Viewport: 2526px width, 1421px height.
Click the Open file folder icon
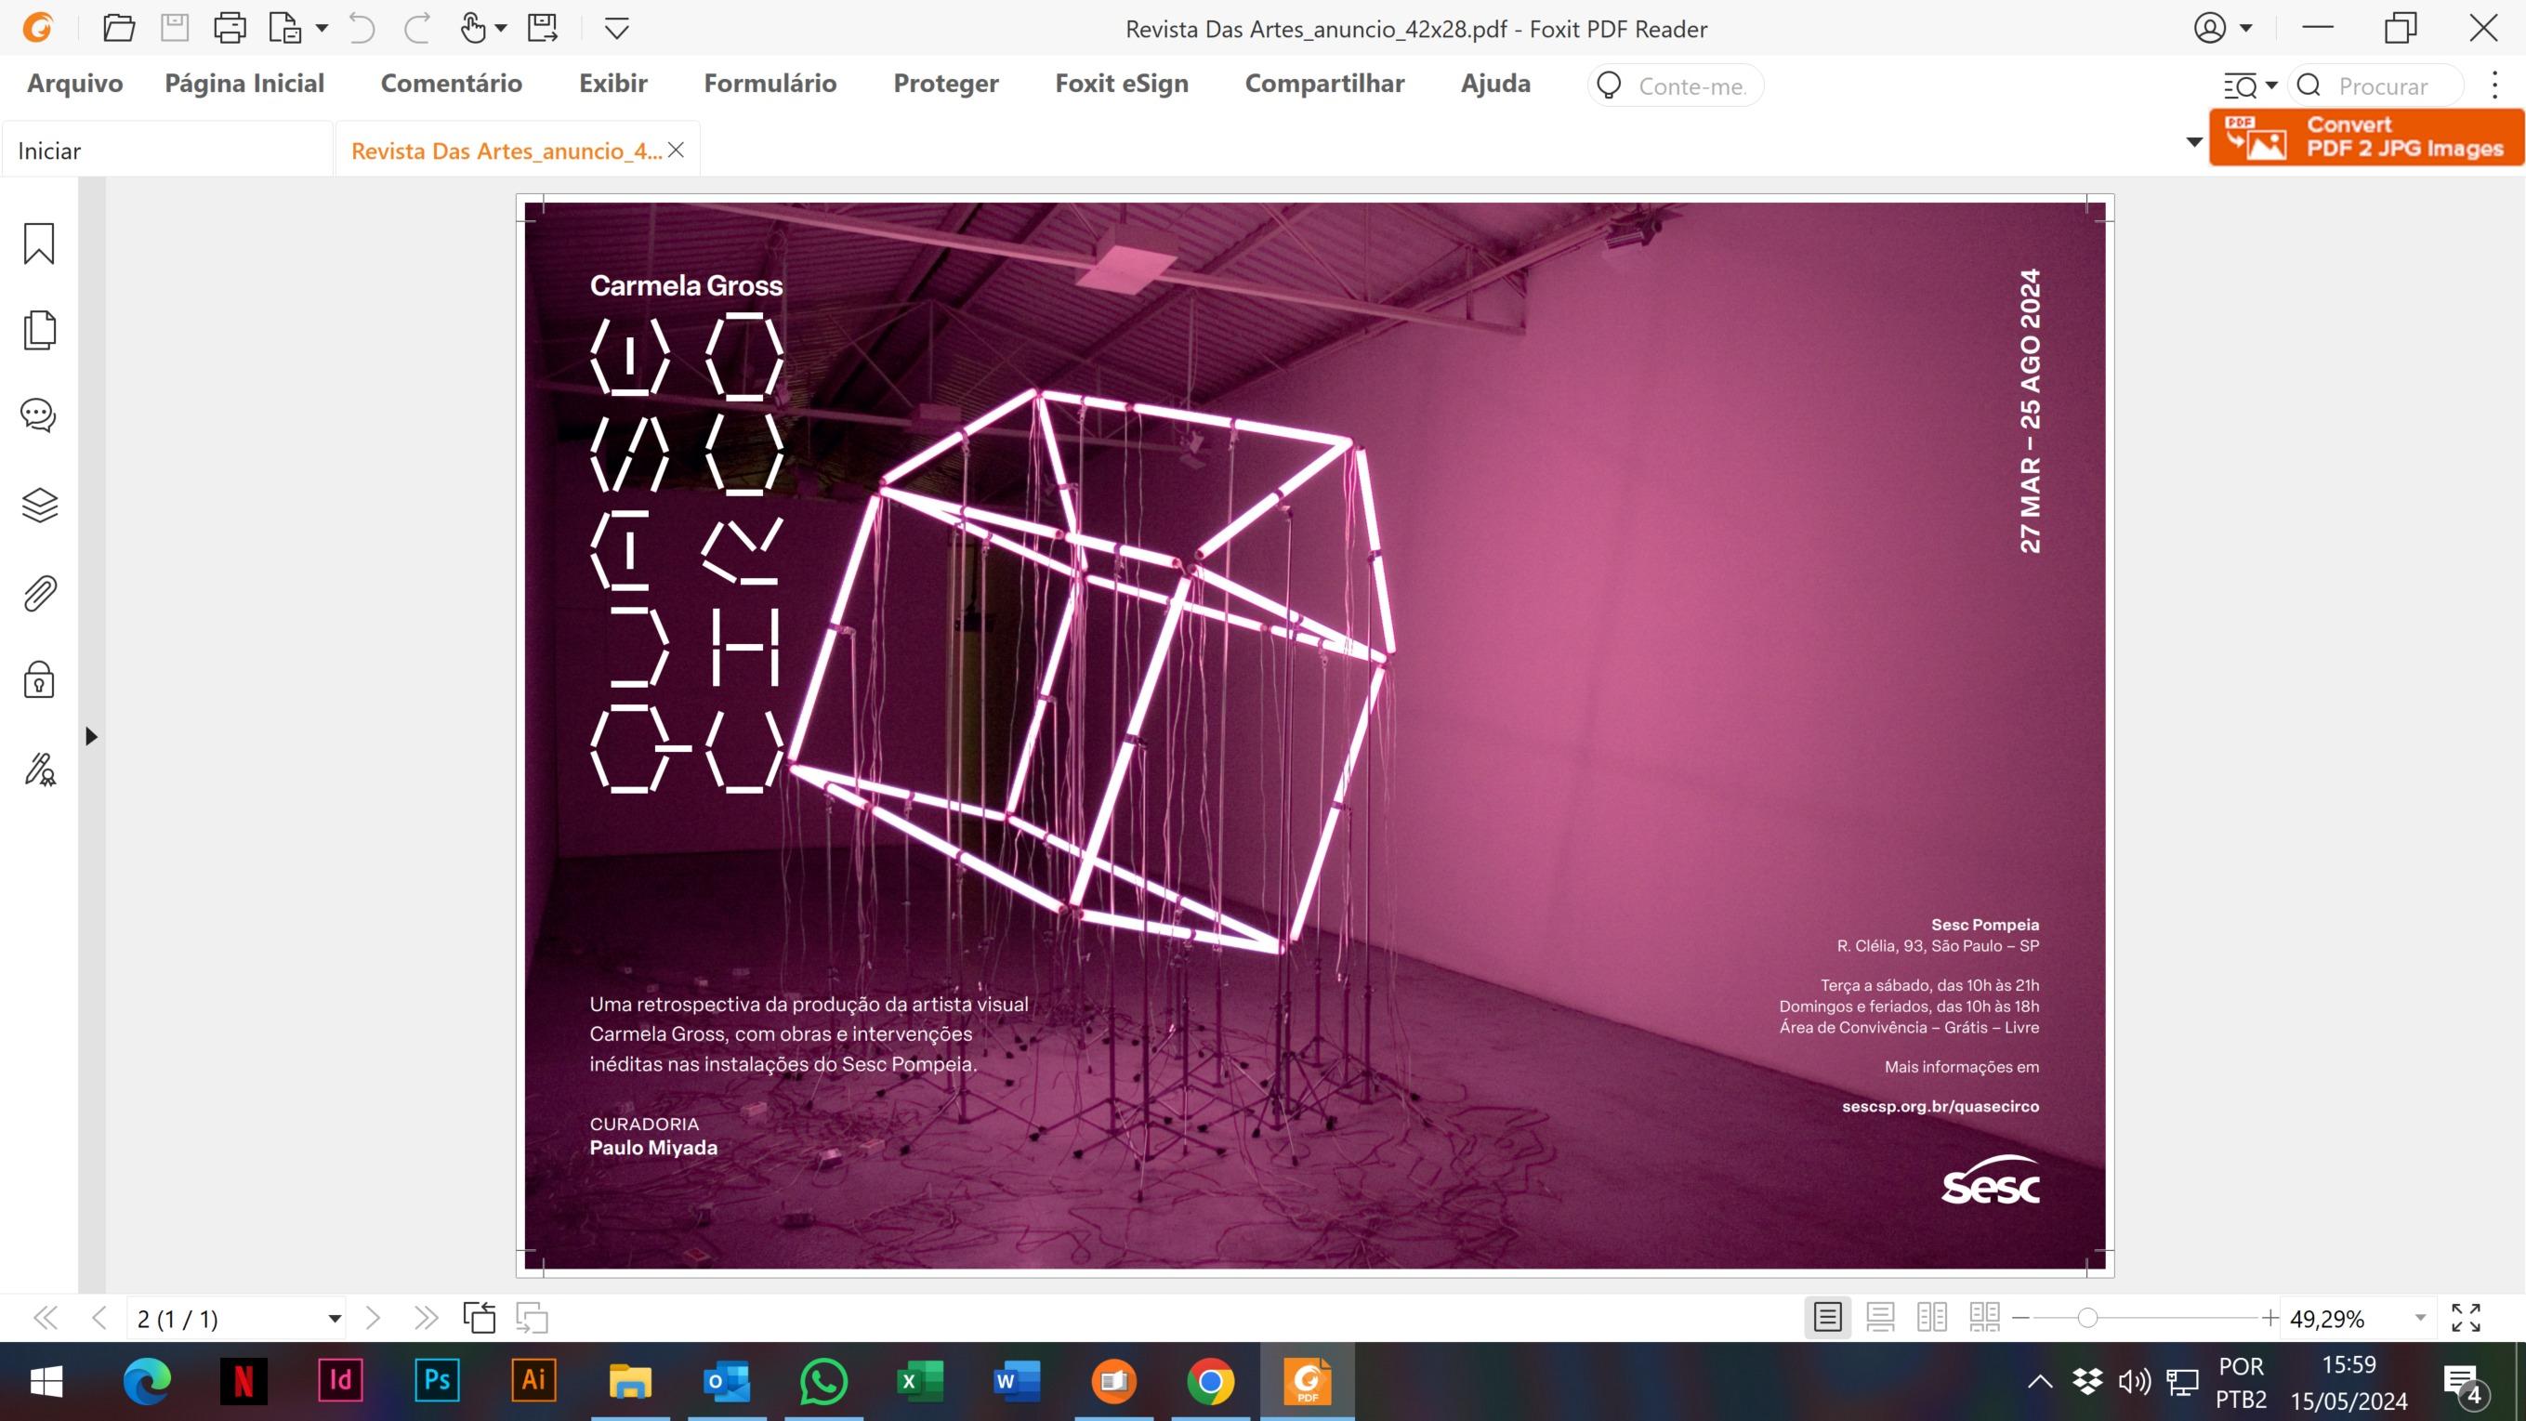pyautogui.click(x=119, y=29)
